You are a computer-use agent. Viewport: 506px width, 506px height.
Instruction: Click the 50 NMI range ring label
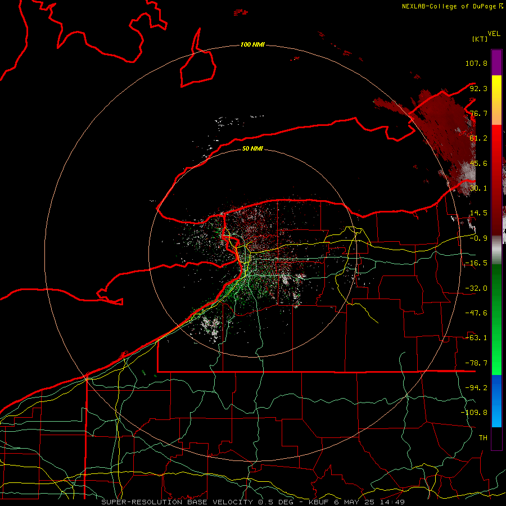(252, 148)
